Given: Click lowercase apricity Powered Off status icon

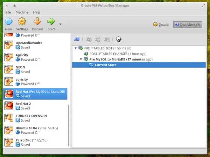Looking at the screenshot, I should tap(18, 84).
